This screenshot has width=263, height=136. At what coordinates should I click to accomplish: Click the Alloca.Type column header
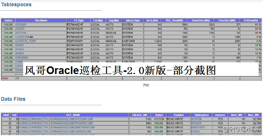point(133,21)
